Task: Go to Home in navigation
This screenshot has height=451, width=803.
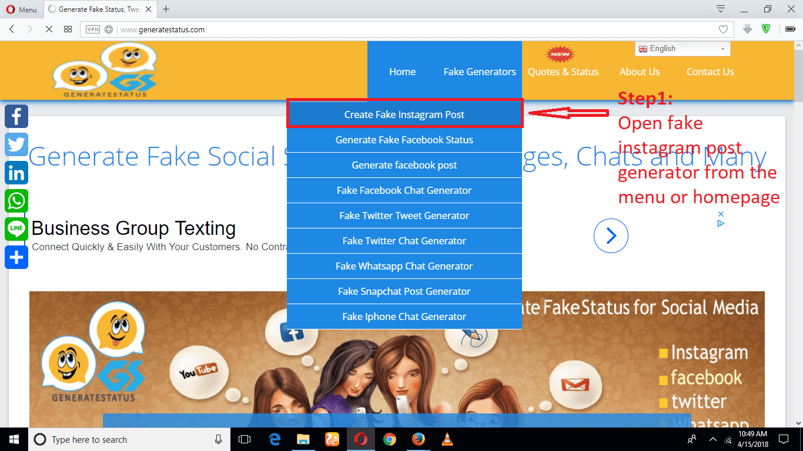Action: 402,72
